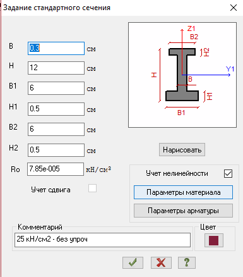The height and width of the screenshot is (277, 243).
Task: Open Параметры материала settings
Action: coord(183,192)
